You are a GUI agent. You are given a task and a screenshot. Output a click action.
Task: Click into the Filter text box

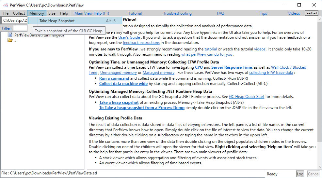(20, 28)
